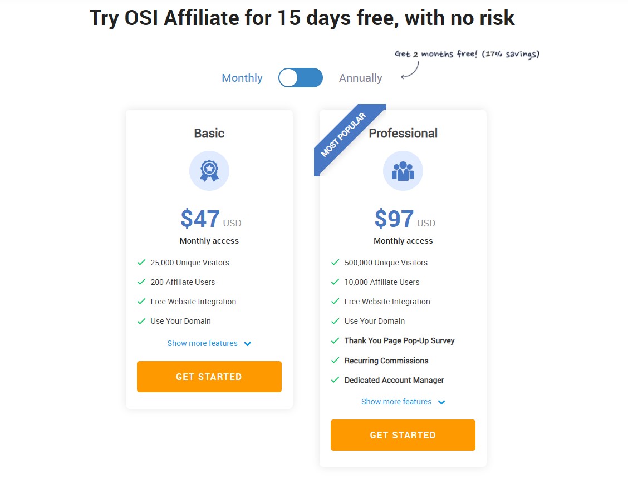Click checkmark beside 25,000 Unique Visitors
Viewport: 628px width, 479px height.
(141, 263)
